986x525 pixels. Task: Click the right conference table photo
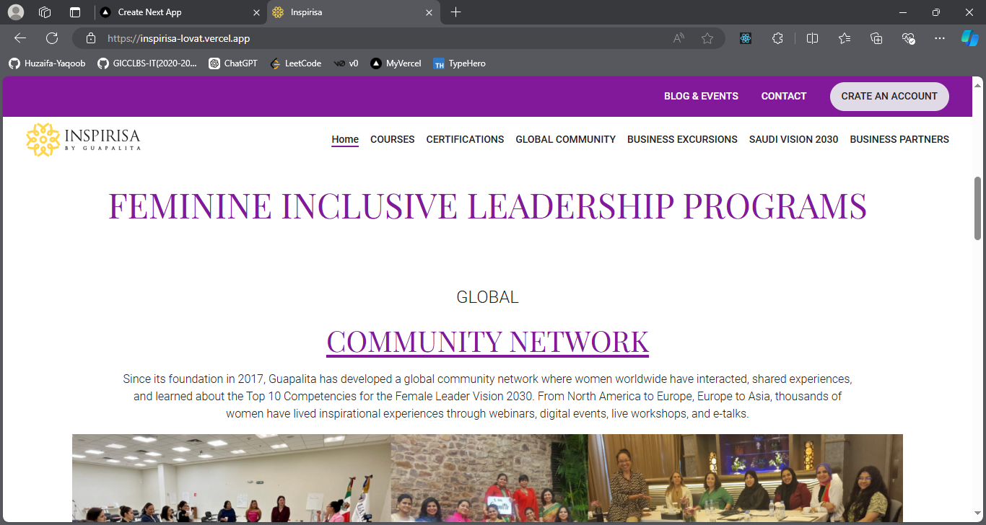(746, 478)
